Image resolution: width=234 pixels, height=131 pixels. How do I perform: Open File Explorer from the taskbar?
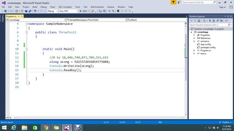coord(24,128)
